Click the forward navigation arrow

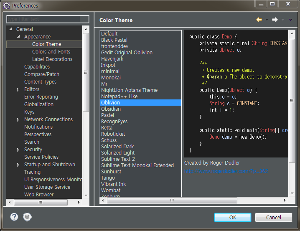(275, 20)
